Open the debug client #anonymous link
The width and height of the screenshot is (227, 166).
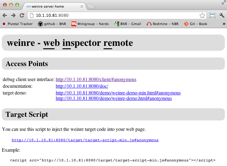(96, 79)
